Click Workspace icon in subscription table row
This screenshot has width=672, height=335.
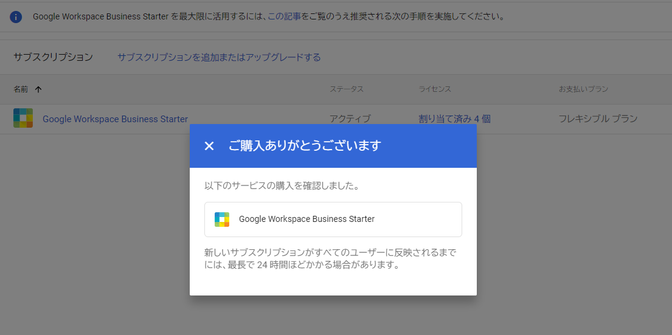23,118
